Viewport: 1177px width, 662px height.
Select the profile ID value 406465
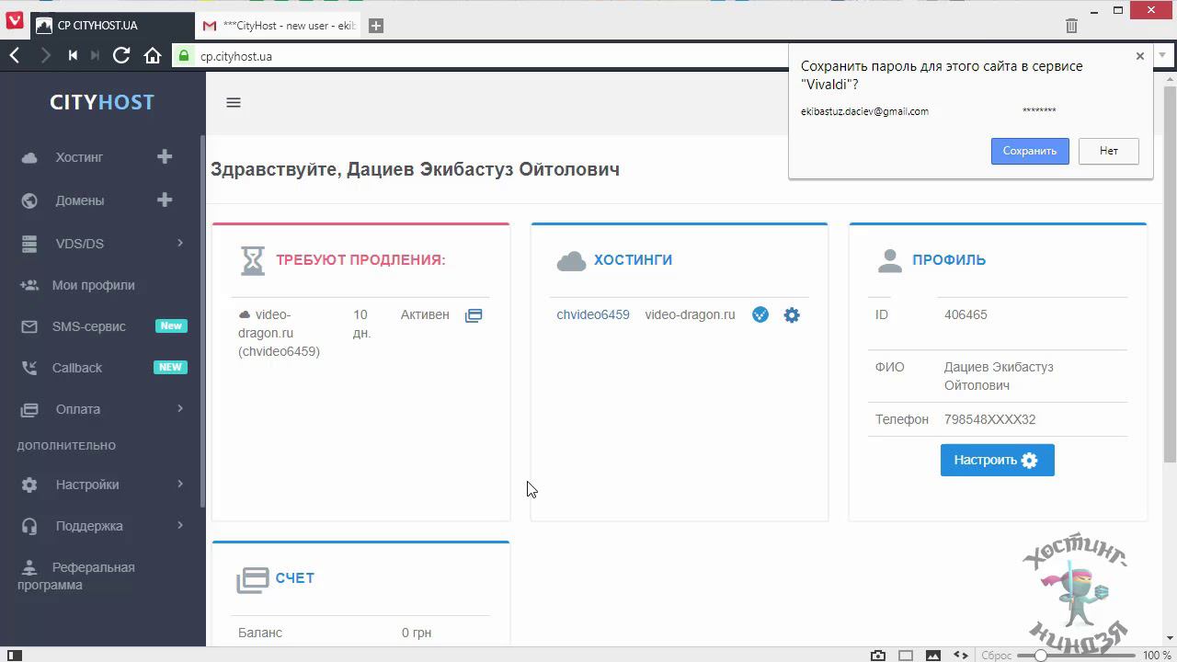coord(966,314)
